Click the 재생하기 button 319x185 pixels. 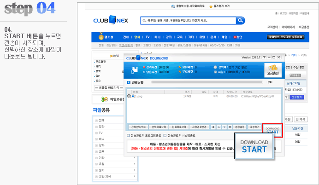(254, 127)
